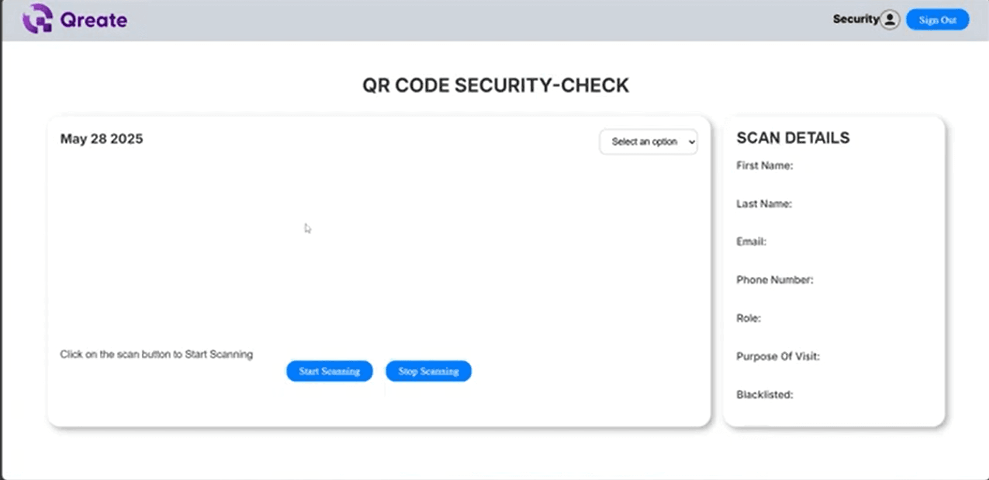Select the person avatar next to Security
The width and height of the screenshot is (989, 480).
coord(889,19)
